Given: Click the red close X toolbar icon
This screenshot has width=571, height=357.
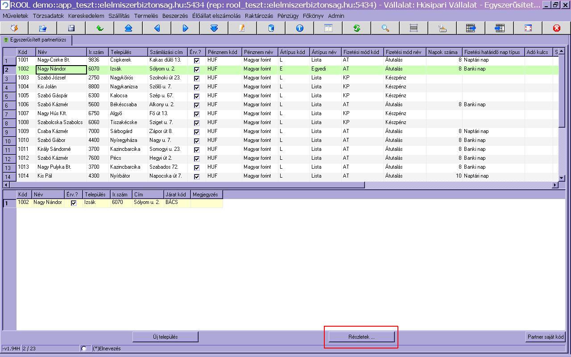Looking at the screenshot, I should (x=556, y=28).
